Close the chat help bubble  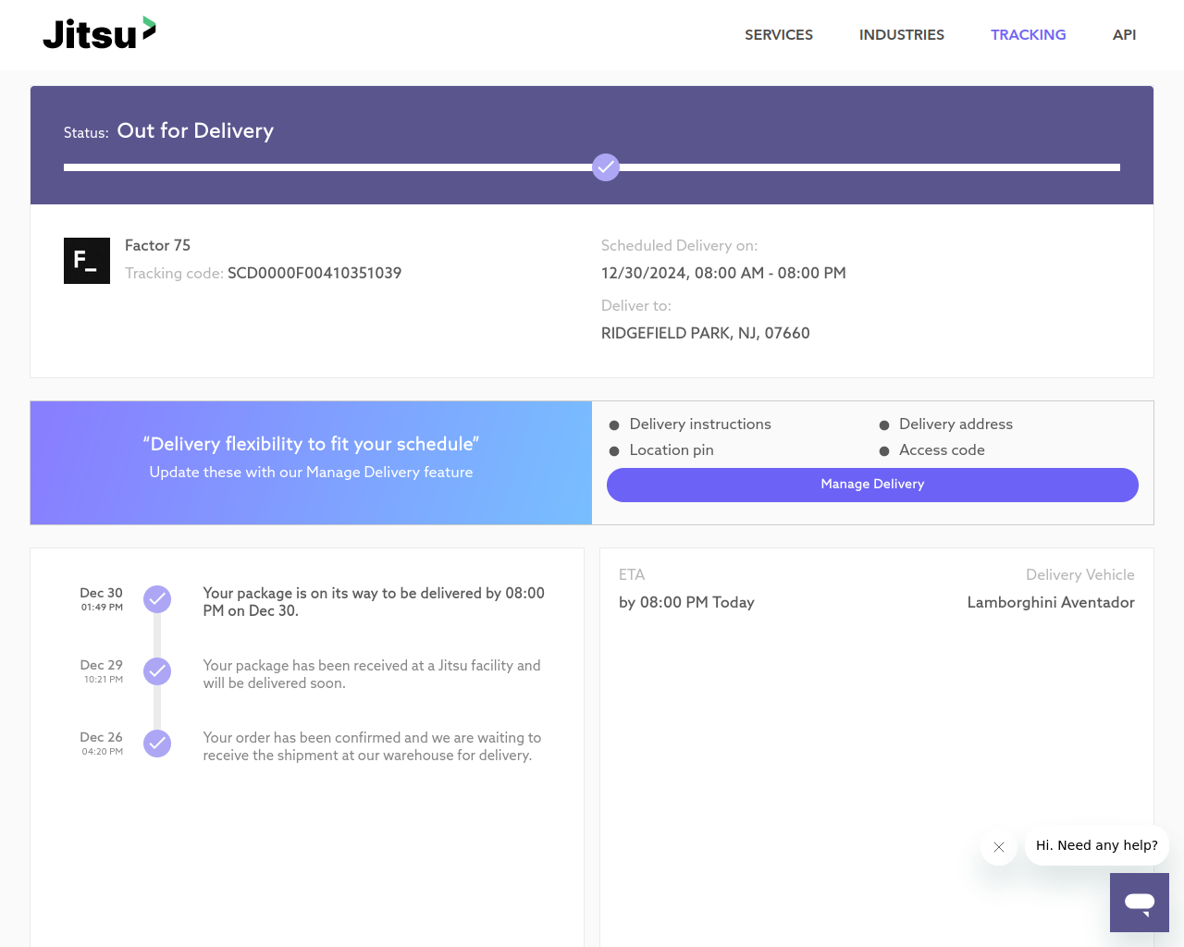pyautogui.click(x=999, y=847)
